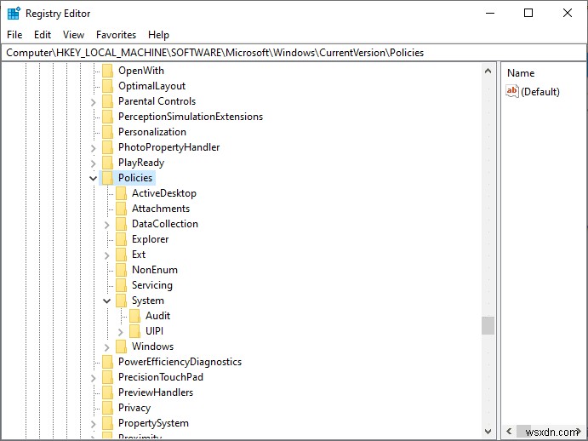Expand the PrecisionTouchPad key
The height and width of the screenshot is (441, 588).
[x=94, y=378]
